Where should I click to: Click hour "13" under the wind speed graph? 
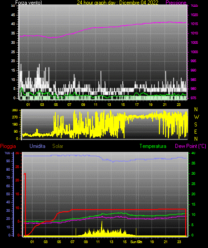click(x=109, y=105)
